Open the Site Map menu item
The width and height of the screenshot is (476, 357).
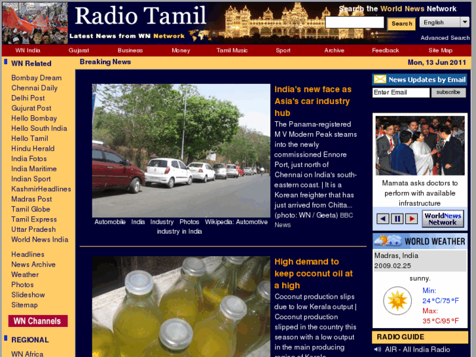pos(440,50)
